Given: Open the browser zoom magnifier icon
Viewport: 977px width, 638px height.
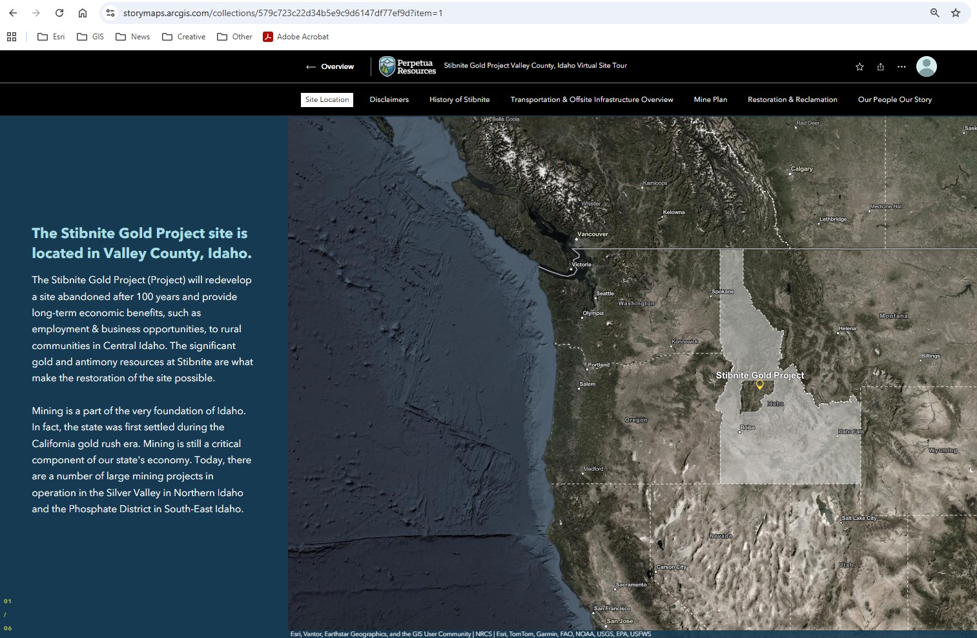Looking at the screenshot, I should pyautogui.click(x=934, y=13).
